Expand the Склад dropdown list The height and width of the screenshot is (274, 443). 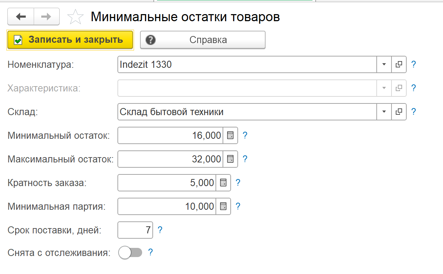pos(384,112)
